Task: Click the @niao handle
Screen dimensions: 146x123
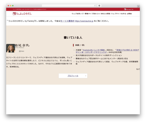Action: tap(22, 51)
